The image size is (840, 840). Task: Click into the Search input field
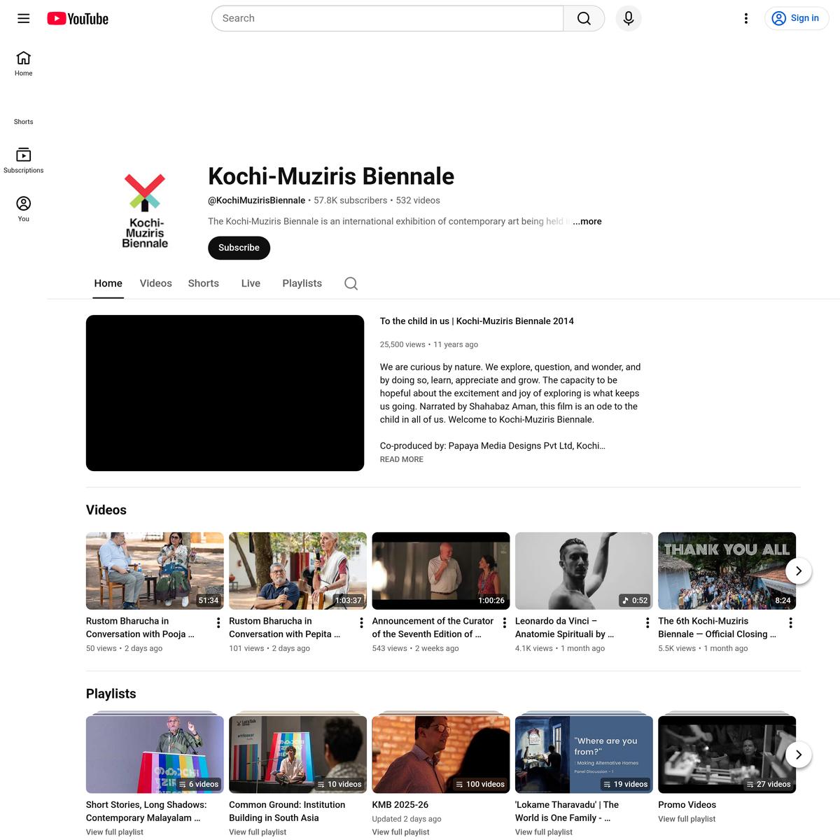coord(388,18)
